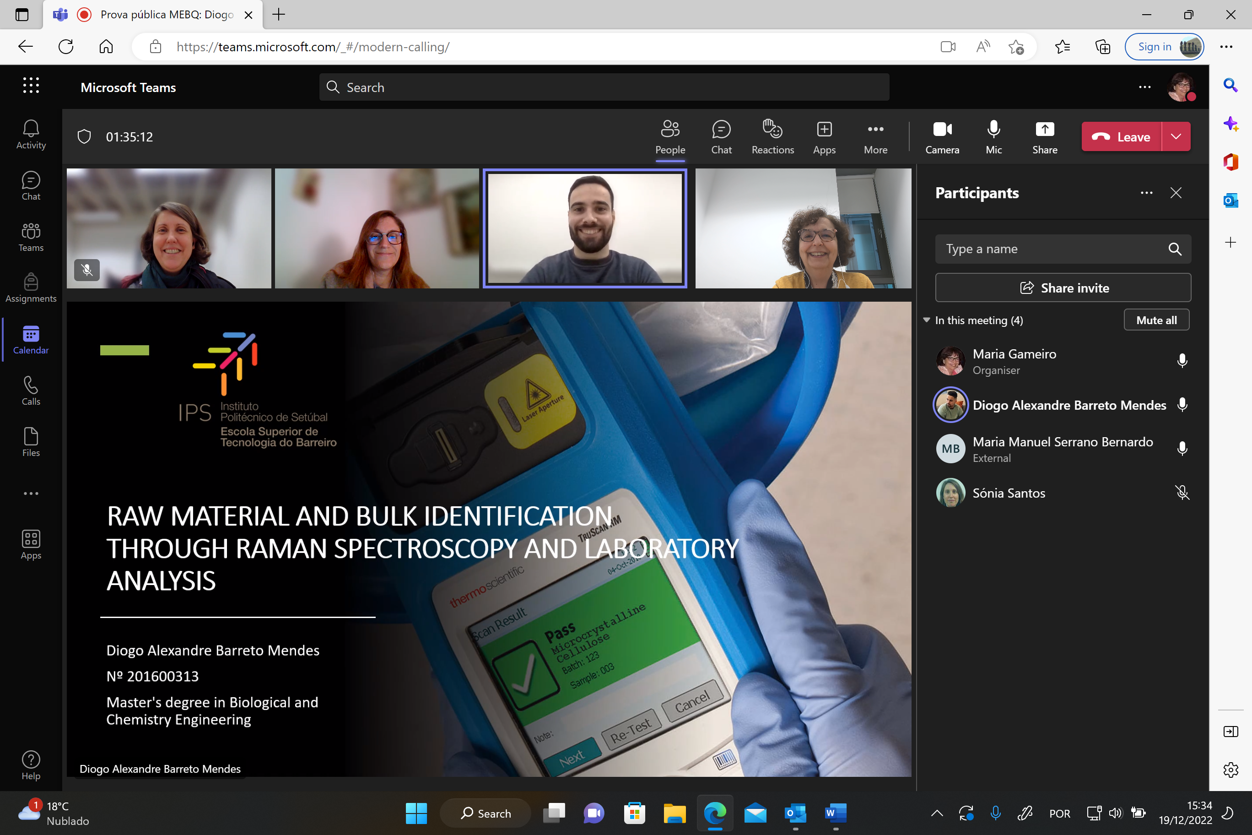This screenshot has width=1252, height=835.
Task: Open Files in the left sidebar
Action: click(x=31, y=441)
